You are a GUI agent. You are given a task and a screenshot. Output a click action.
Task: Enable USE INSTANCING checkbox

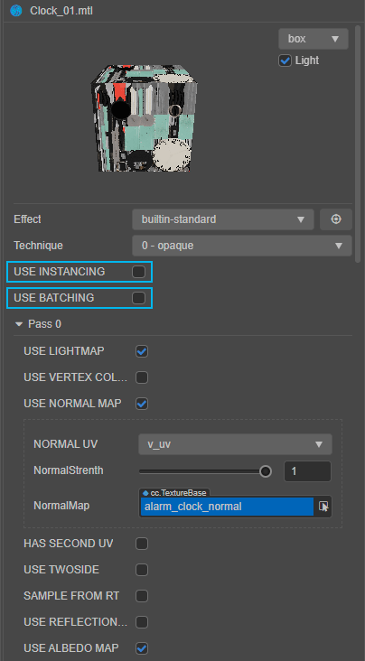pos(138,272)
